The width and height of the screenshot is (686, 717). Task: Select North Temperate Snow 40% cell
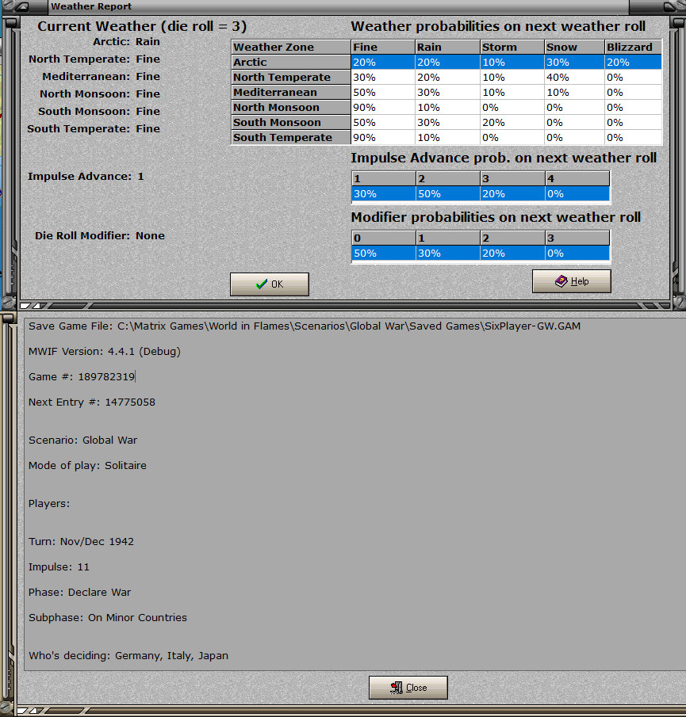(575, 78)
